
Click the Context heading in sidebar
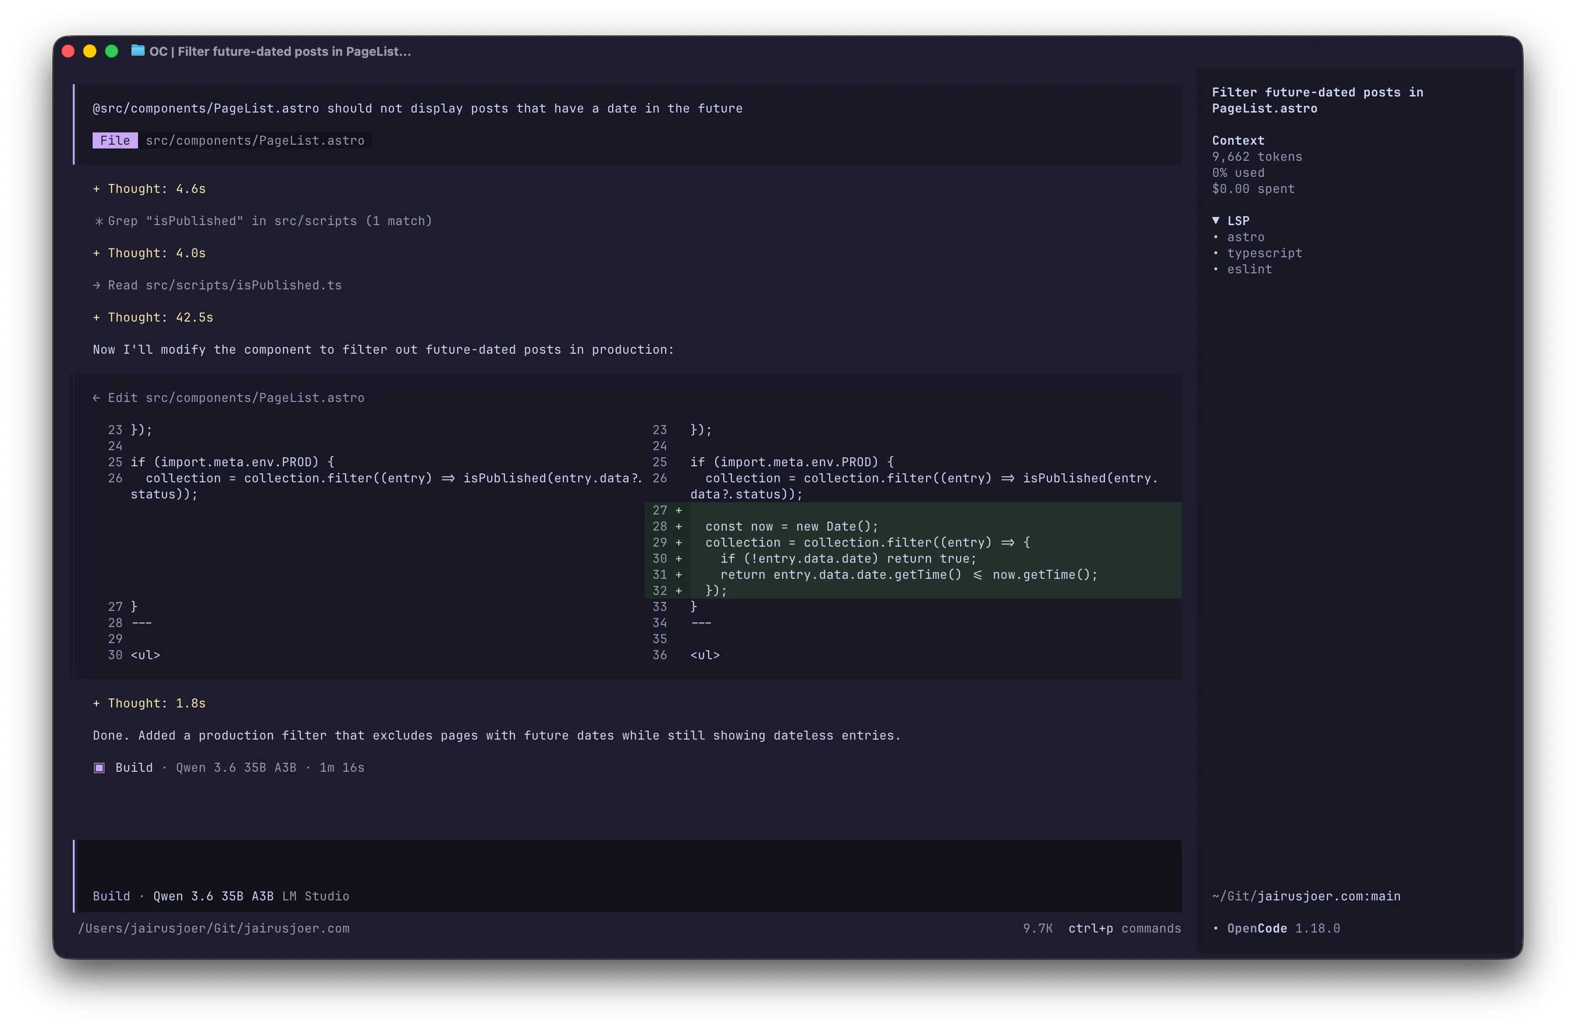(1238, 140)
